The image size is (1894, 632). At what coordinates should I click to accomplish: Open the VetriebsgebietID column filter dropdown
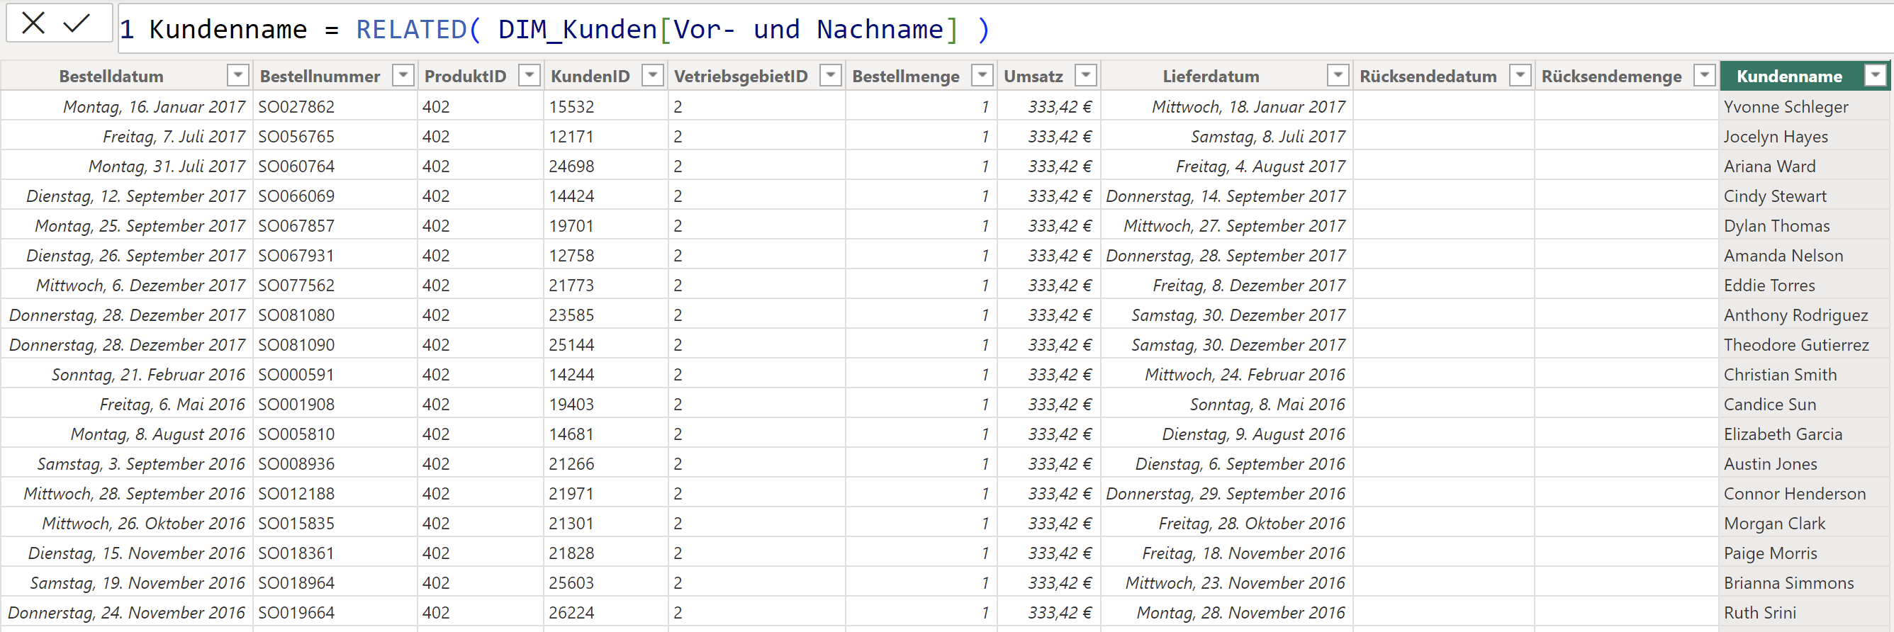[831, 76]
